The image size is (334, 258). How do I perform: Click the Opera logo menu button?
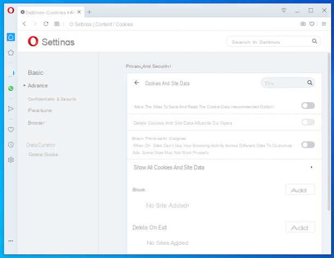tap(10, 10)
